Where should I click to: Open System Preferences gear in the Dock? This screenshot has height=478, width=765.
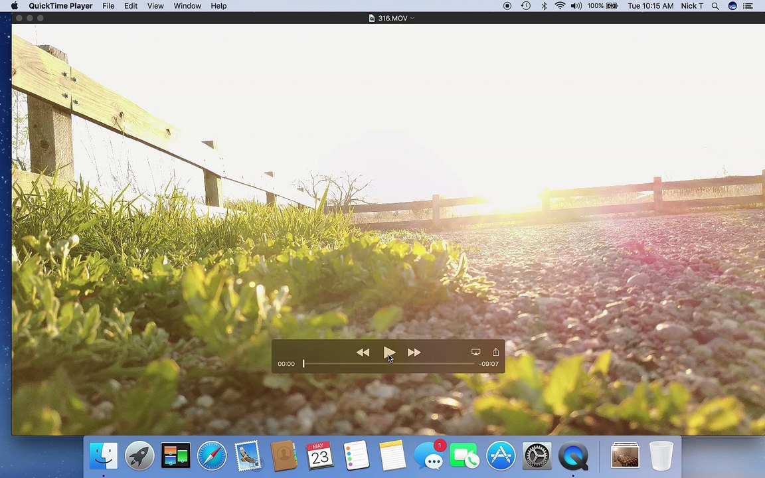[x=537, y=455]
